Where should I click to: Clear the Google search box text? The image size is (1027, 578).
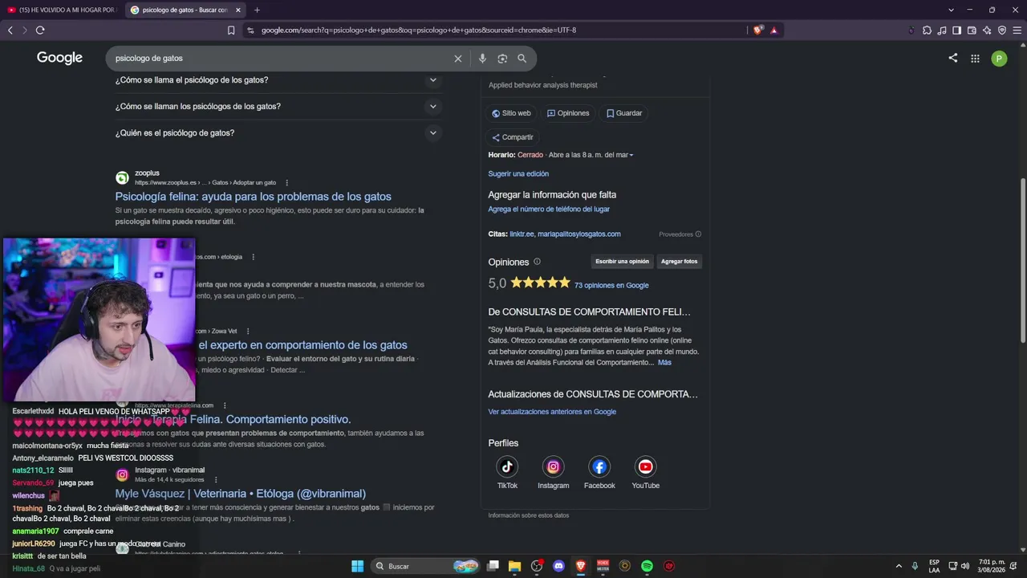click(458, 59)
